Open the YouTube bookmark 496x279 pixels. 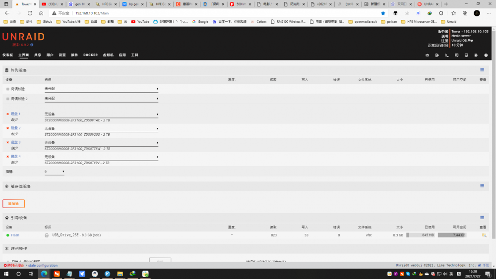click(x=140, y=22)
